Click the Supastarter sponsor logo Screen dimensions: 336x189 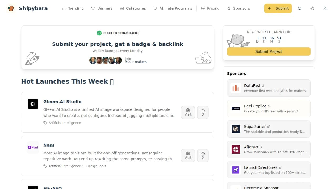coord(235,129)
